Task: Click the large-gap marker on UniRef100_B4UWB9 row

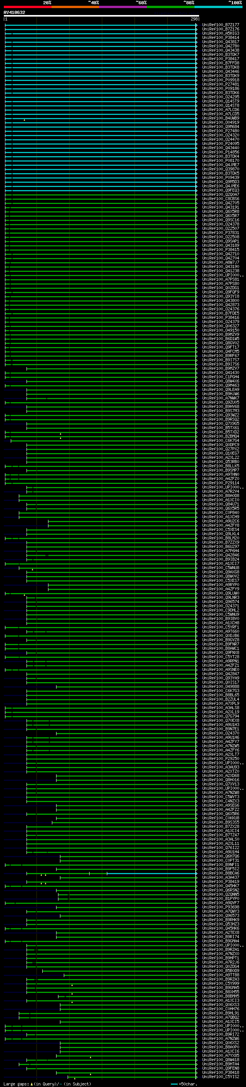Action: point(24,120)
